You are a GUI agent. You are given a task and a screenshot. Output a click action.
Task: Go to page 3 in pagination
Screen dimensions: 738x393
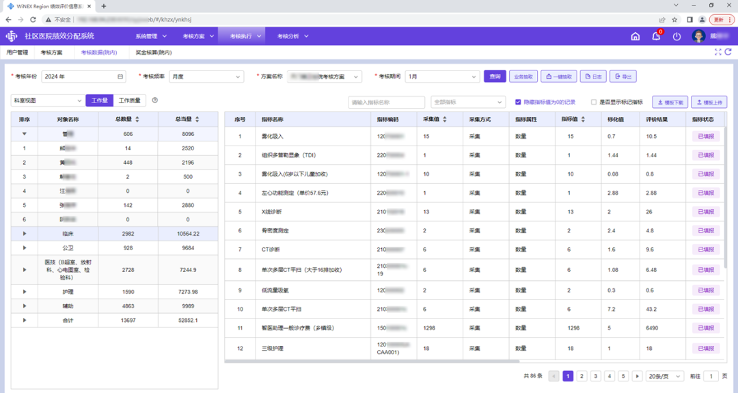pyautogui.click(x=595, y=376)
